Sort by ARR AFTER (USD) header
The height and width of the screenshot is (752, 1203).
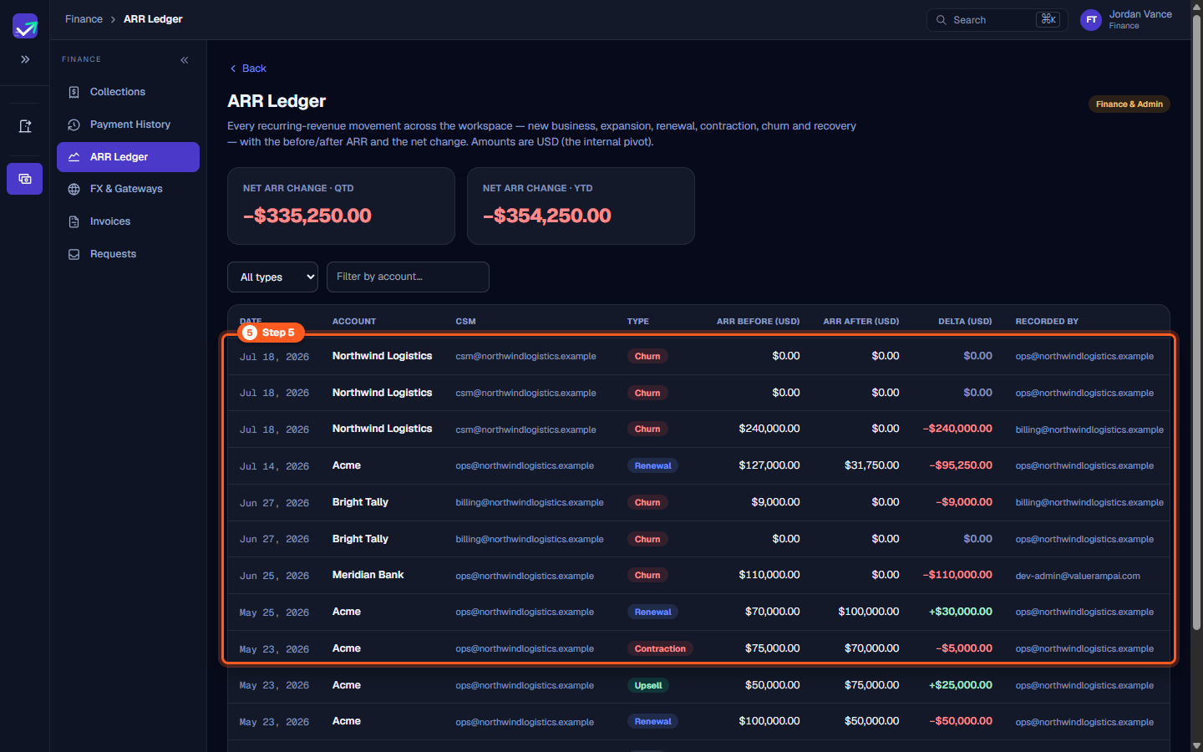coord(861,322)
